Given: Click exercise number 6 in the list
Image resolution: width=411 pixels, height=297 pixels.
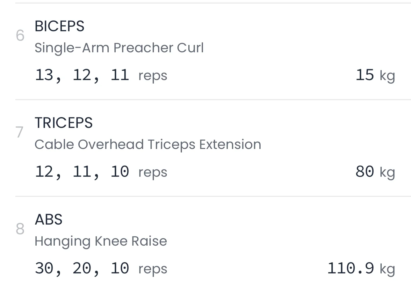Looking at the screenshot, I should [x=20, y=36].
